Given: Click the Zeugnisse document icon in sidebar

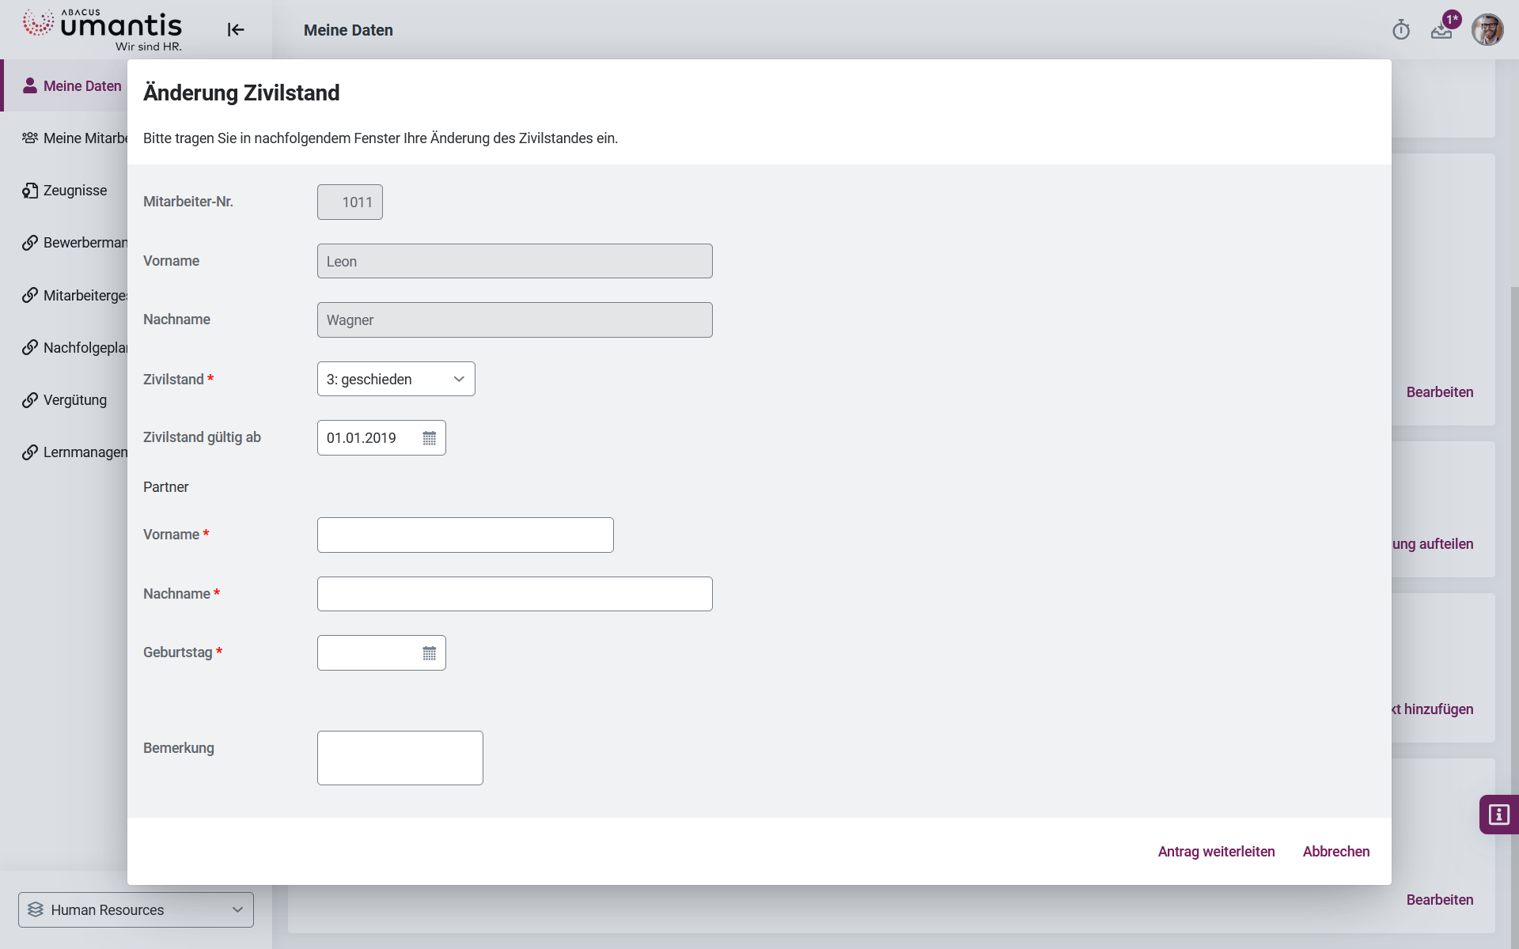Looking at the screenshot, I should point(30,191).
